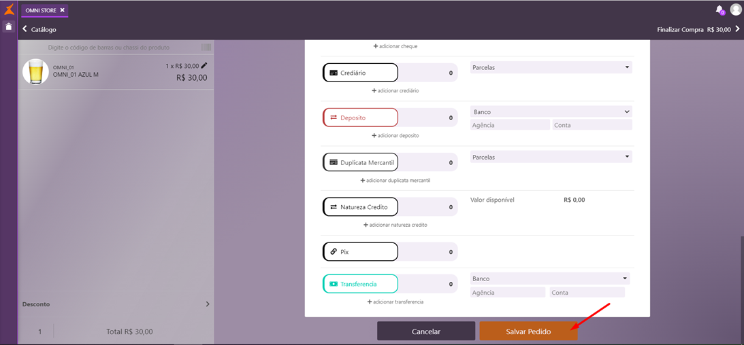Viewport: 744px width, 345px height.
Task: Open the user profile avatar
Action: coord(735,10)
